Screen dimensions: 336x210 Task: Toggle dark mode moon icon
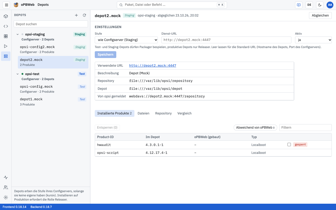(320, 5)
